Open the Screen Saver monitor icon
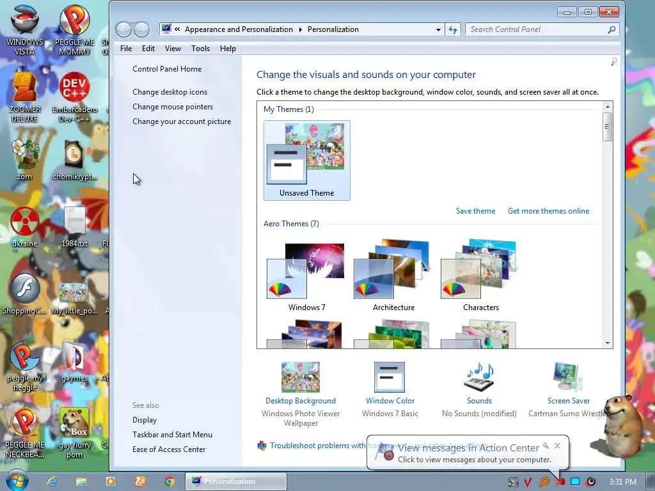 point(568,377)
